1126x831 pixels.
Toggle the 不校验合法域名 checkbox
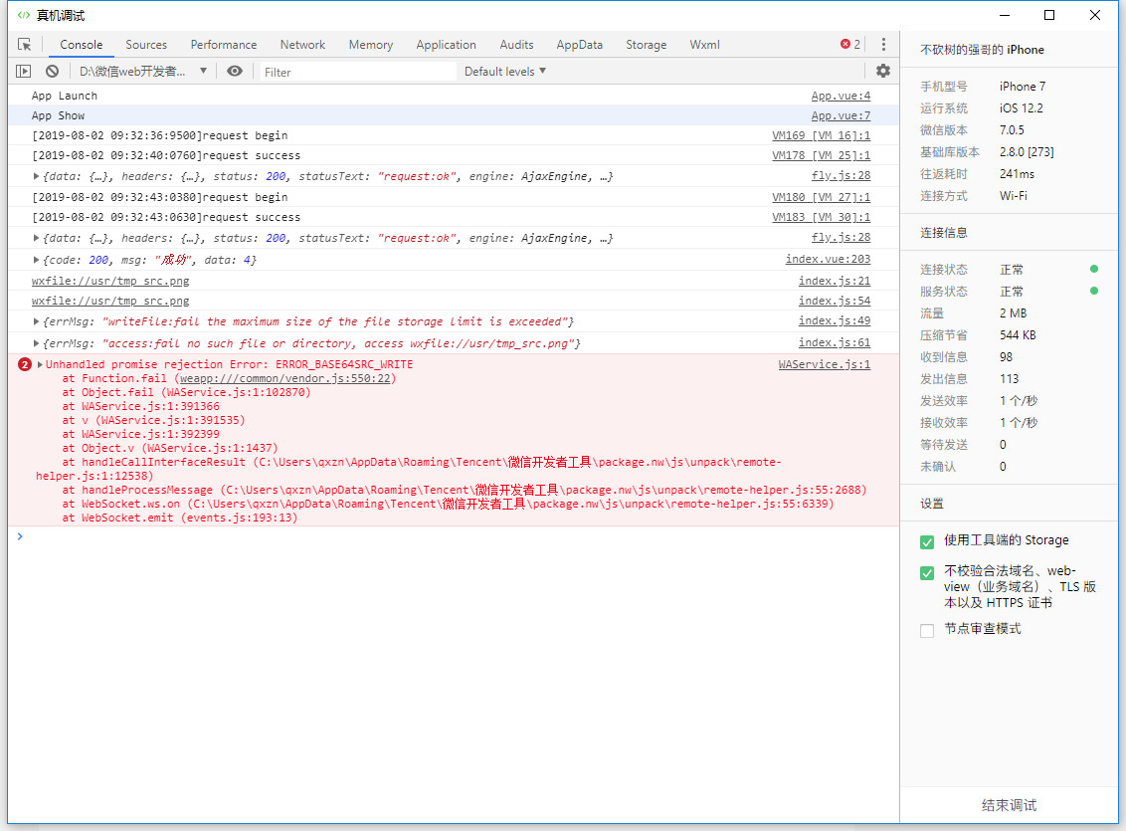(x=927, y=573)
